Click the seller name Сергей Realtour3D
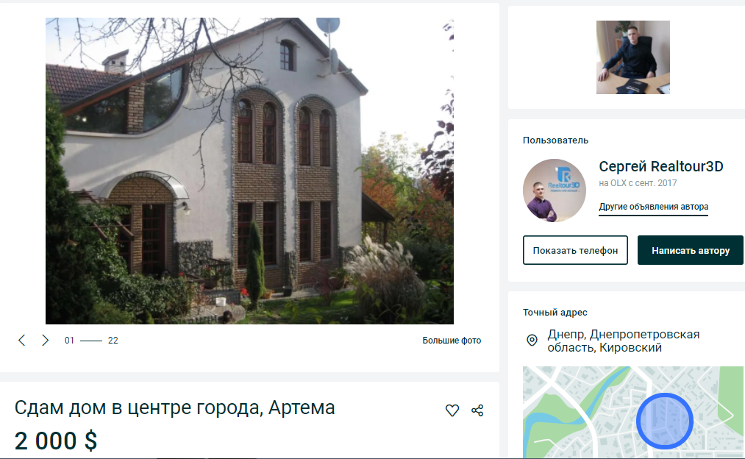The height and width of the screenshot is (459, 745). [661, 166]
